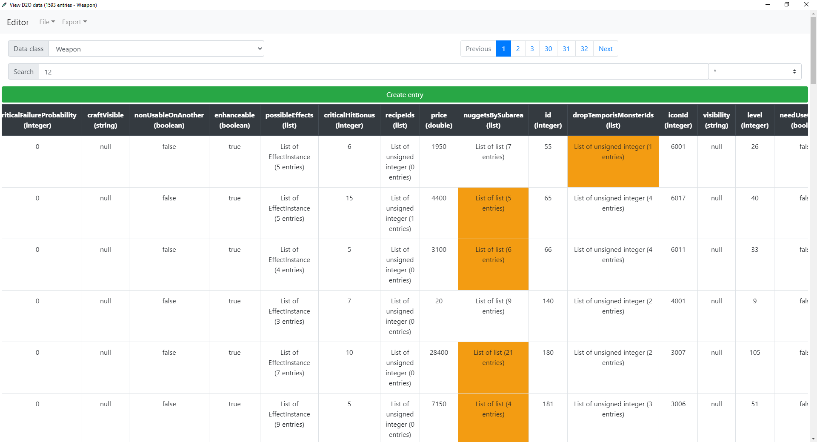Click the visibility column header
Screen dimensions: 817x442
pos(717,120)
